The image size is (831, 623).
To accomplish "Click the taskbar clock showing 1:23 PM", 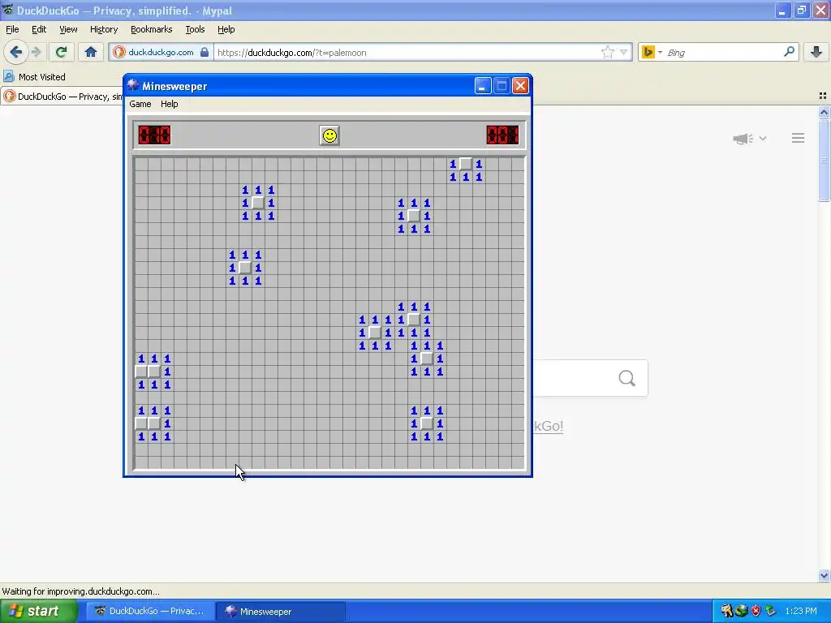I will pyautogui.click(x=801, y=612).
